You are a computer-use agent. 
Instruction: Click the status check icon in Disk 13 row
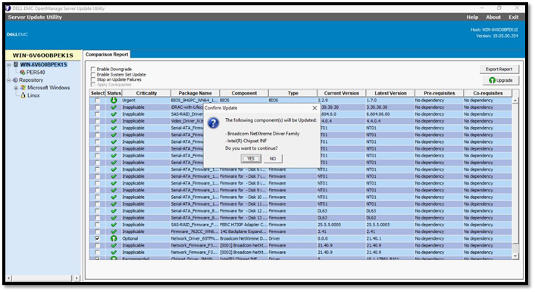coord(114,218)
